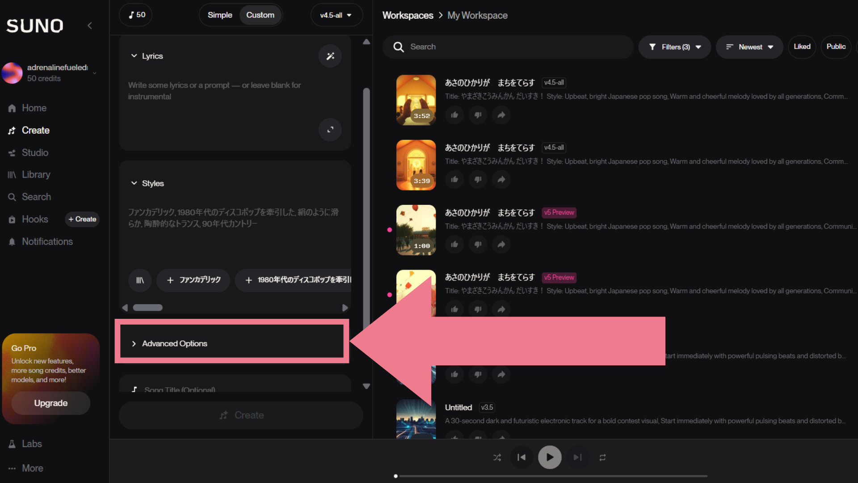Image resolution: width=858 pixels, height=483 pixels.
Task: Collapse the sidebar with the arrow
Action: [90, 25]
